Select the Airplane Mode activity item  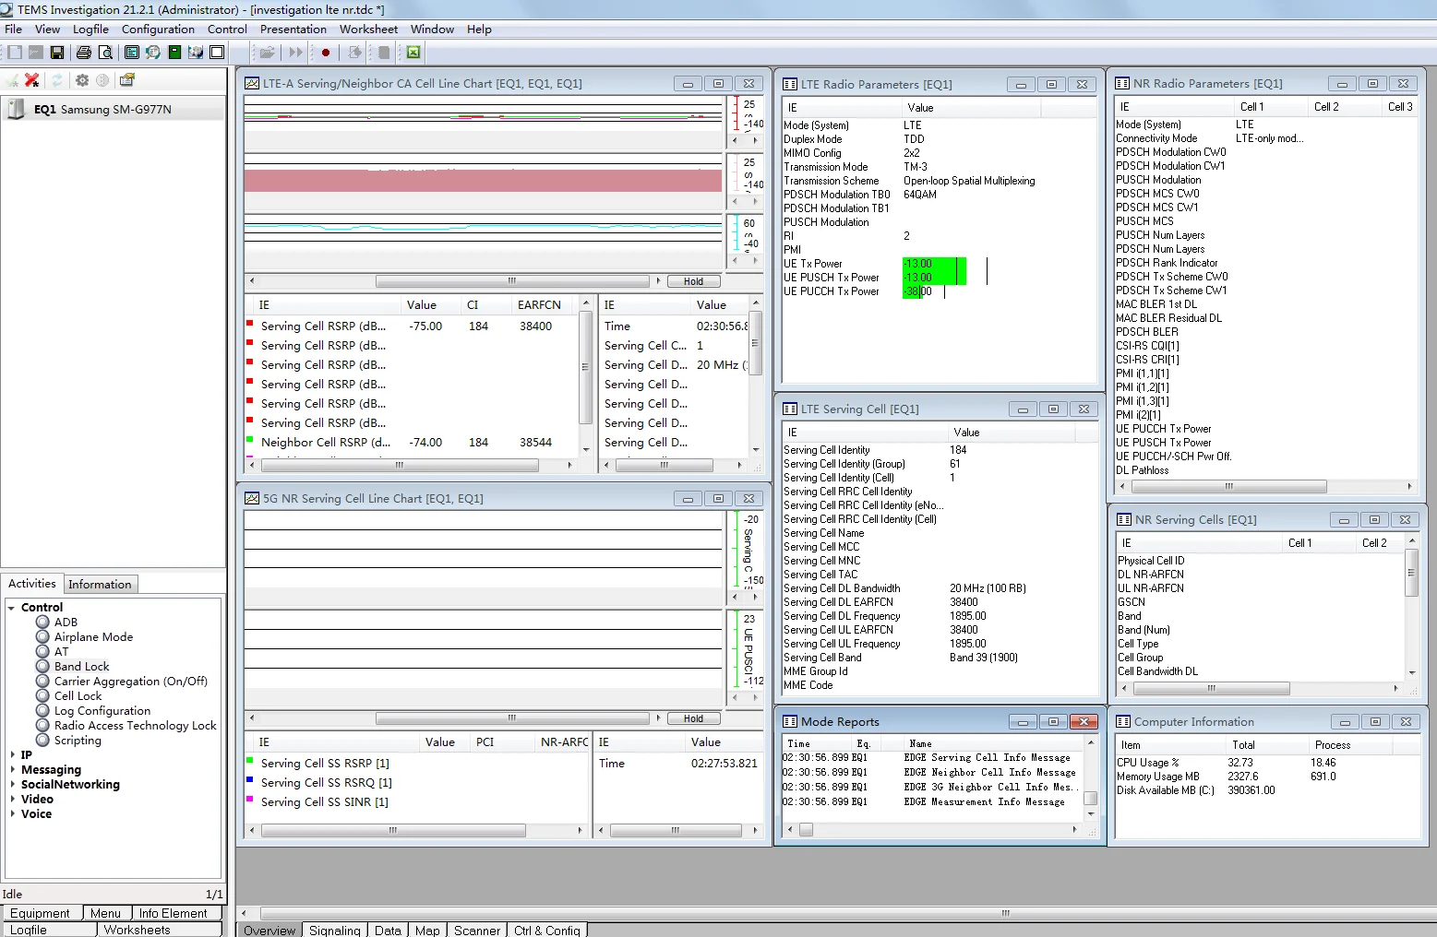pyautogui.click(x=93, y=636)
